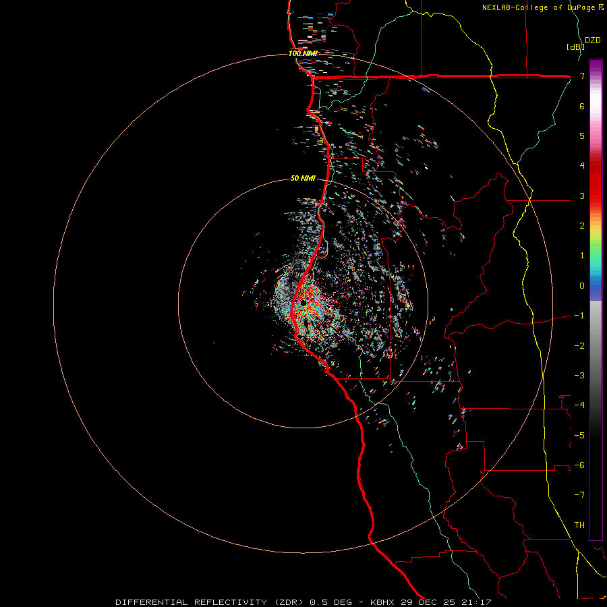Click the -4 value on the color scale
Viewport: 607px width, 607px height.
tap(579, 405)
